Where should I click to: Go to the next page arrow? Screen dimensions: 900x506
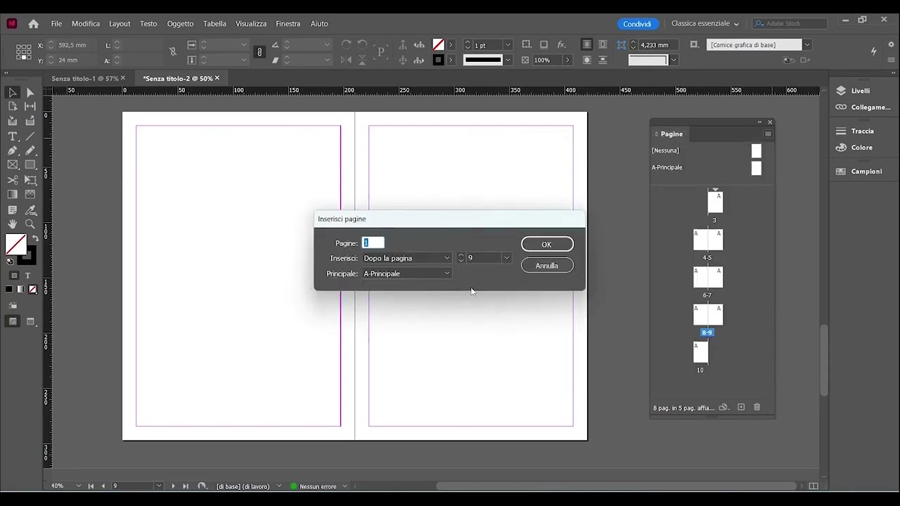[x=173, y=486]
